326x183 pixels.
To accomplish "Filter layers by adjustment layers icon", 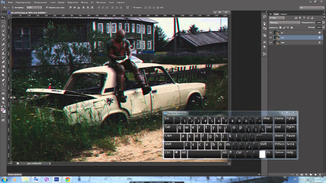I will point(300,18).
